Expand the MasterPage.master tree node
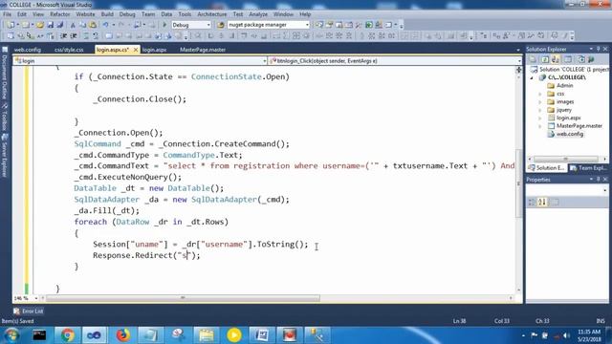The image size is (612, 344). click(x=540, y=126)
